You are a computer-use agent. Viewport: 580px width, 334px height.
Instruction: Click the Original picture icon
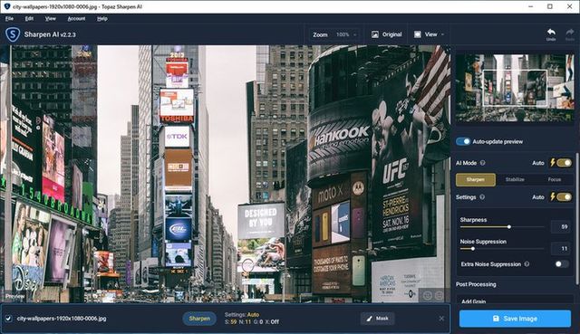374,34
